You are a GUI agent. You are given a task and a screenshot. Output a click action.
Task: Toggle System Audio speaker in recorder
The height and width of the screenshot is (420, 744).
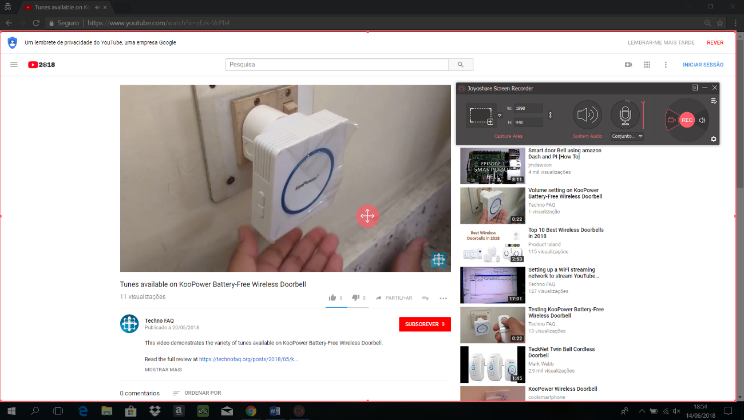(587, 115)
